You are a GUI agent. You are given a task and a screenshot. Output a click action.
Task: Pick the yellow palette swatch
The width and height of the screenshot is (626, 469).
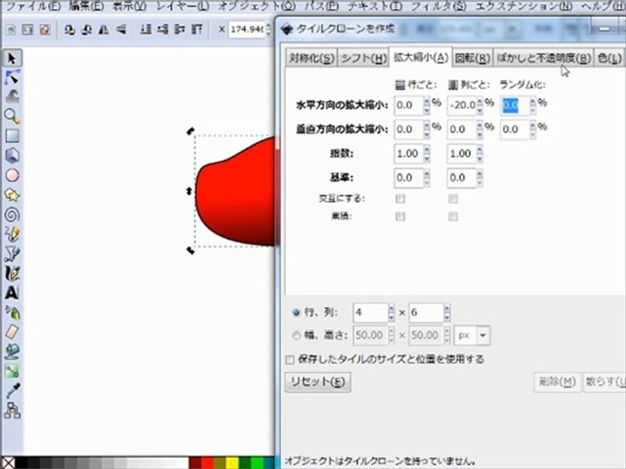pyautogui.click(x=232, y=462)
